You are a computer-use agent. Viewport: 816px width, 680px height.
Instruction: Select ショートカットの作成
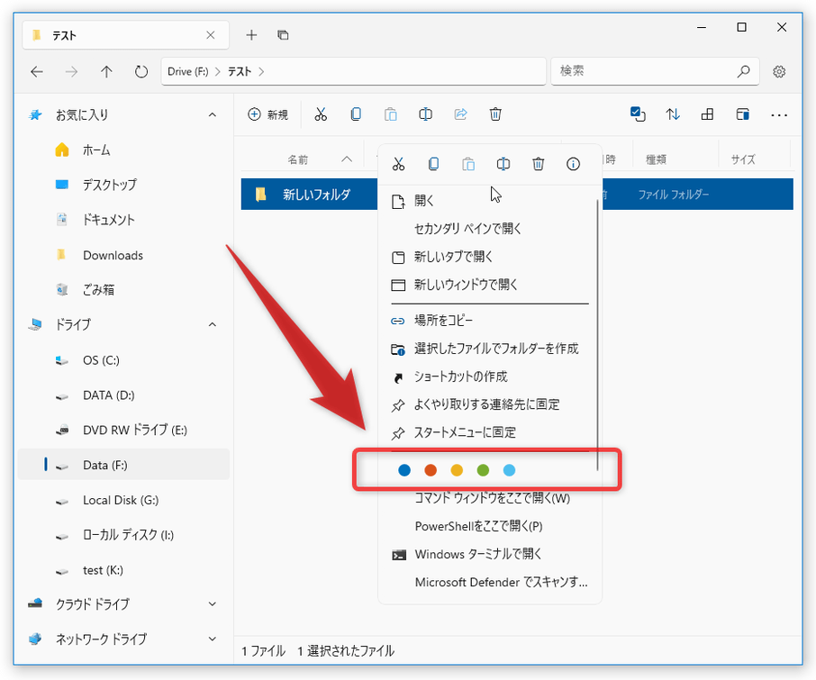click(x=489, y=376)
